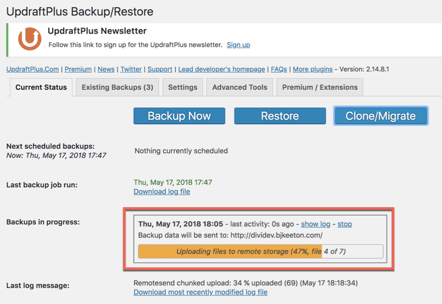Stop the backup in progress

(345, 224)
